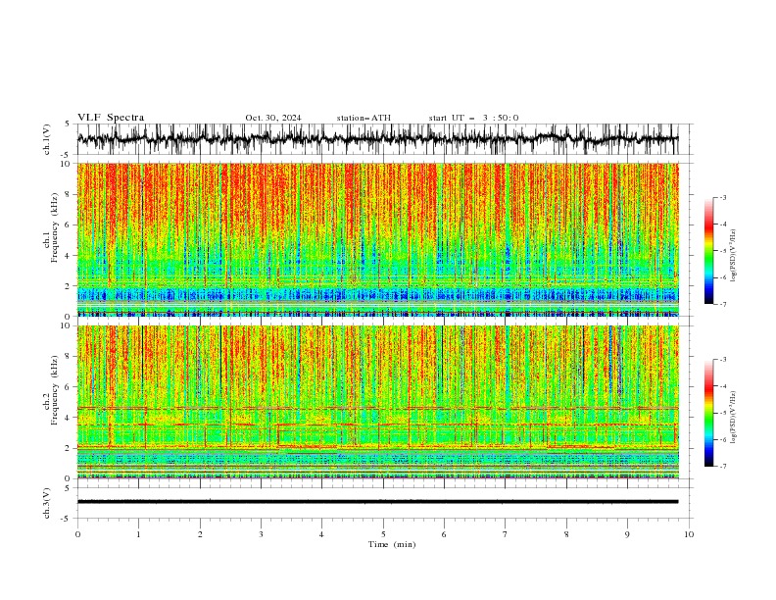Click the ch.1 spectrogram panel
The width and height of the screenshot is (776, 600).
pos(377,239)
